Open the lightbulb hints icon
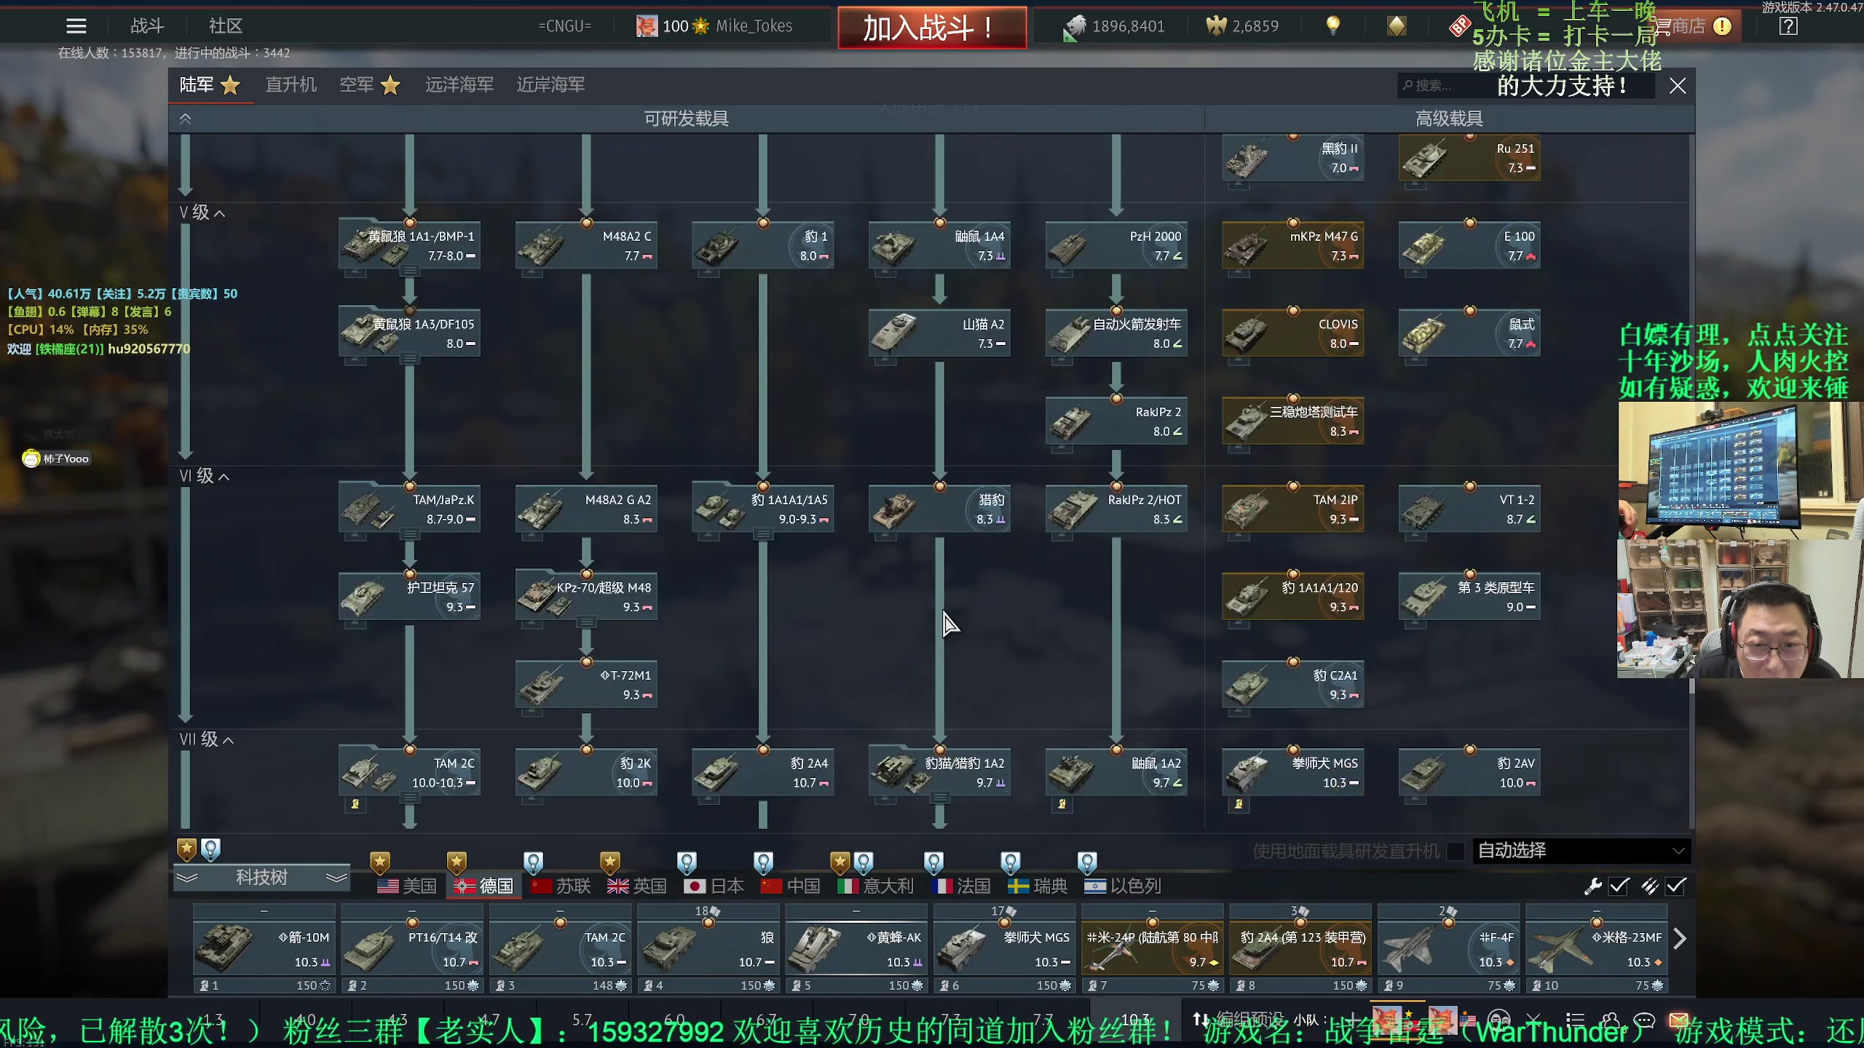 1333,26
